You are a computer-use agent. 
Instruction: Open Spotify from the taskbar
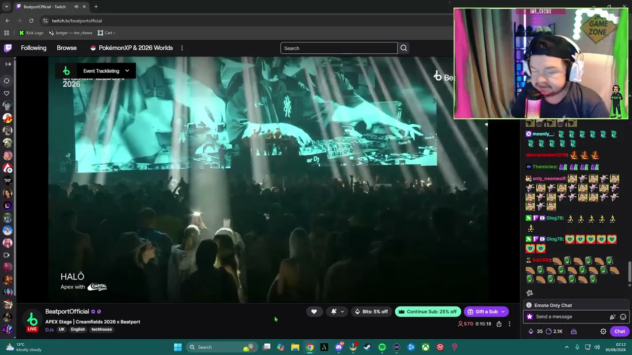382,347
